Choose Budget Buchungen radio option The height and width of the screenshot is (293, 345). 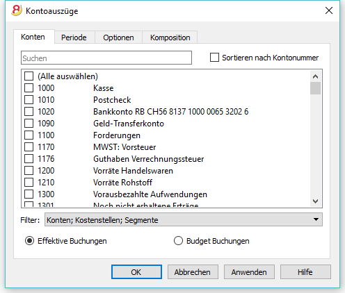[178, 241]
